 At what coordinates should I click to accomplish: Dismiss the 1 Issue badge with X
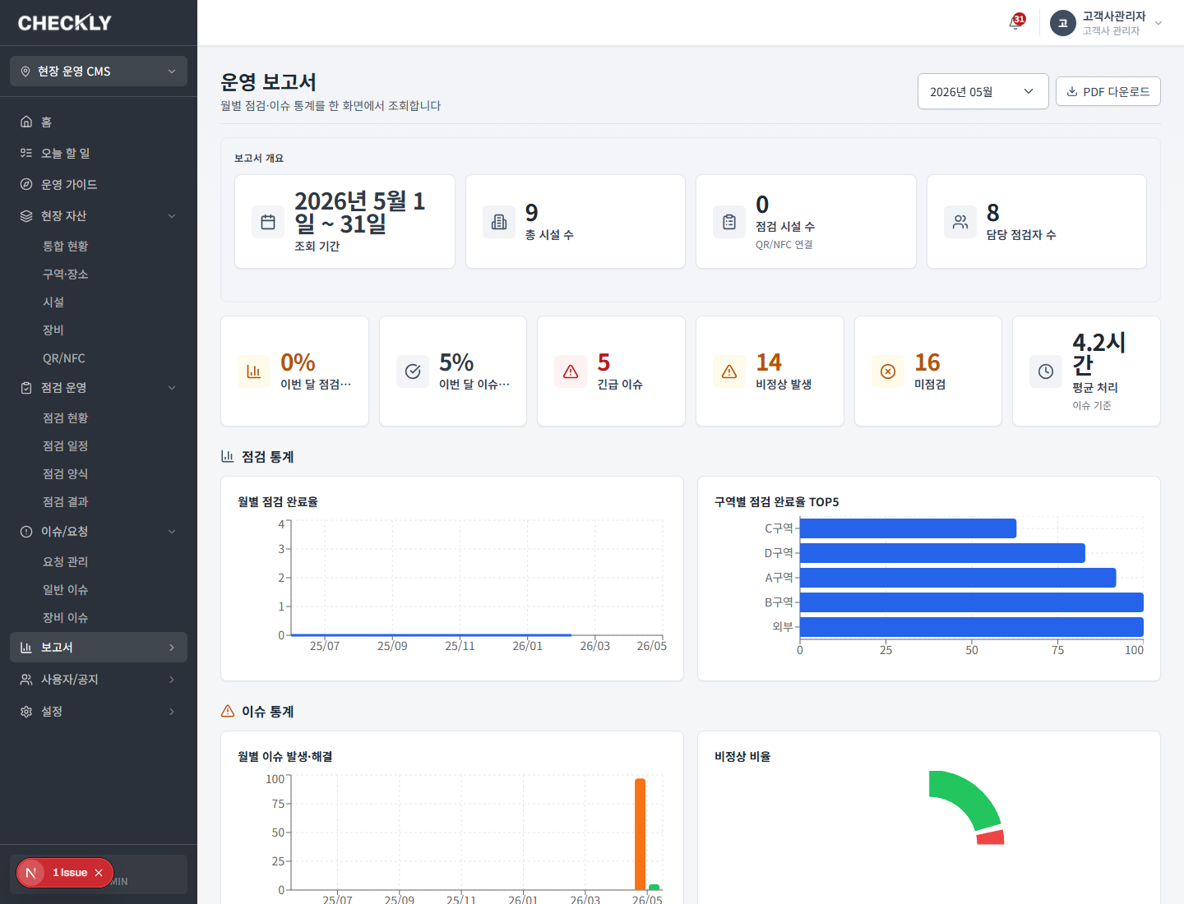tap(99, 873)
